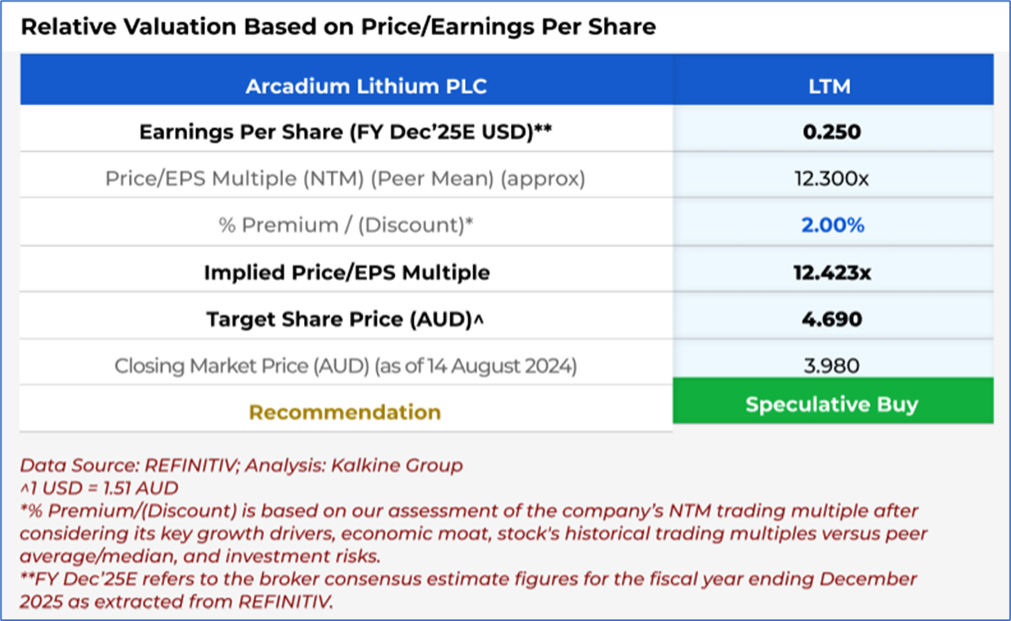Select the % Premium / (Discount) label
The image size is (1011, 621).
tap(345, 225)
